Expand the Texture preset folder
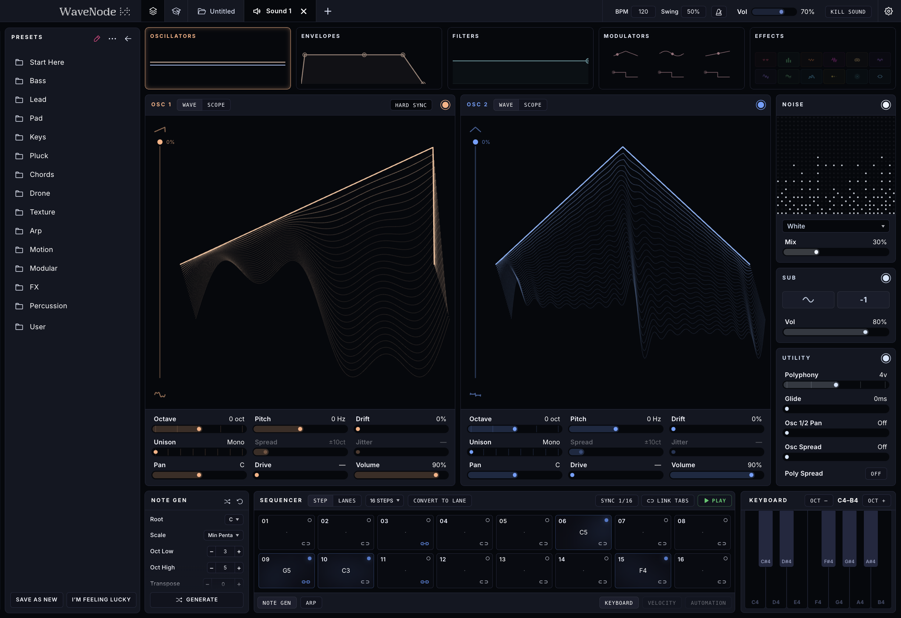Image resolution: width=901 pixels, height=618 pixels. 72,212
